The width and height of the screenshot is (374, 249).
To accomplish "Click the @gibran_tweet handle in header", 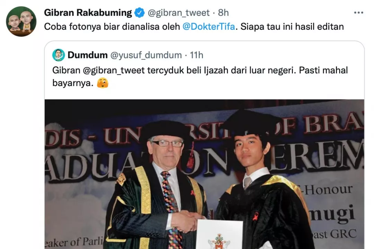I will [x=179, y=13].
